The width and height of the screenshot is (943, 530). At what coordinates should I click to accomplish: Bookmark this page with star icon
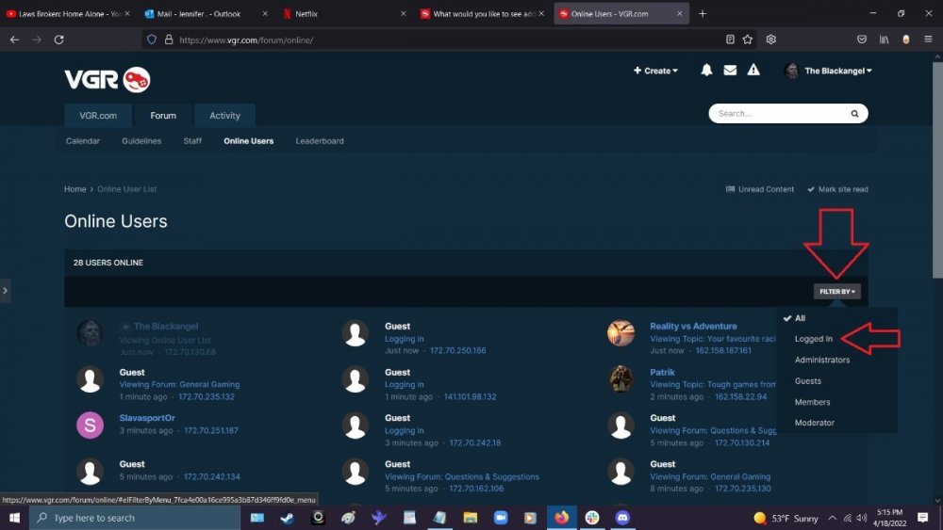[748, 40]
